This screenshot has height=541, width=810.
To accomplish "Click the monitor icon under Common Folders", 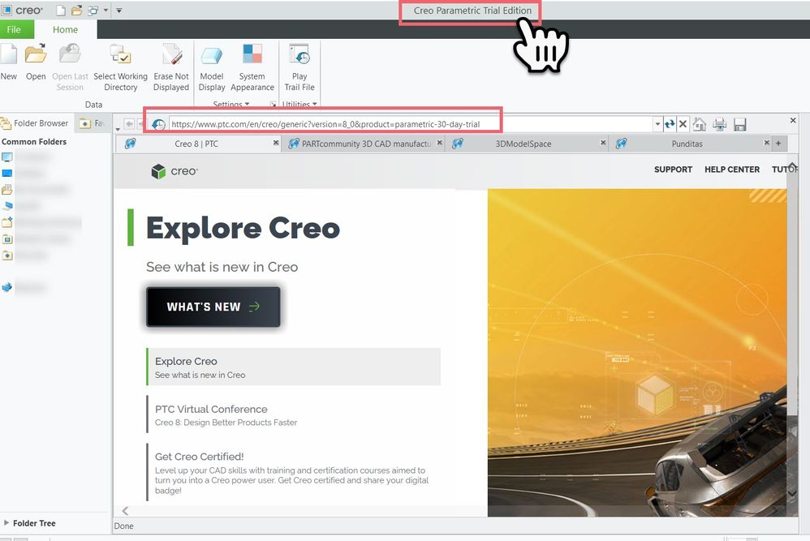I will pos(6,157).
